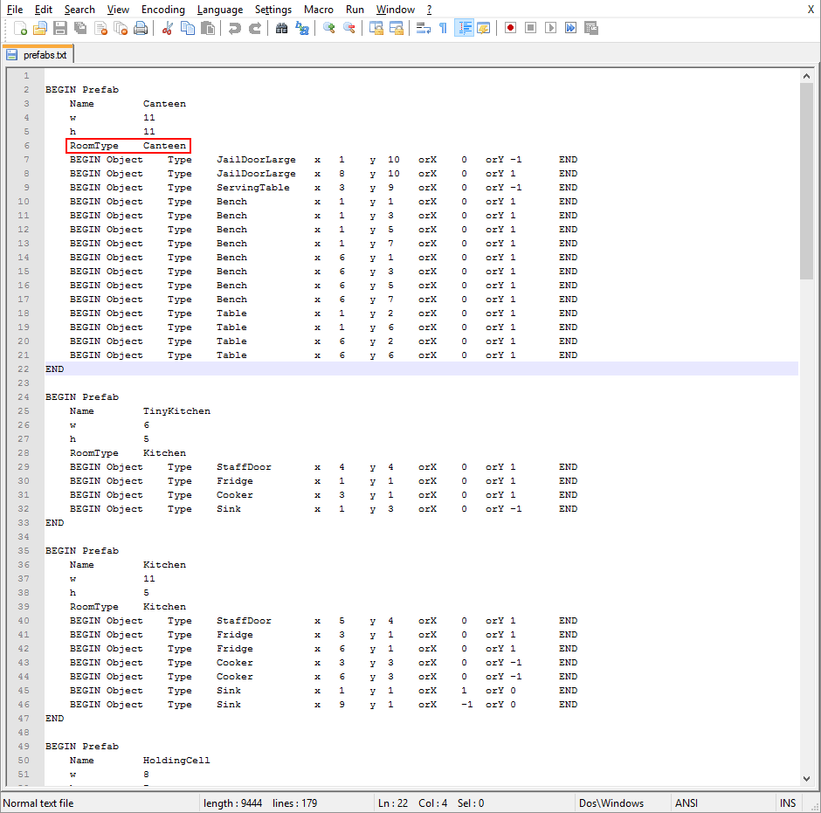Toggle show all characters pilcrow icon

pyautogui.click(x=443, y=28)
